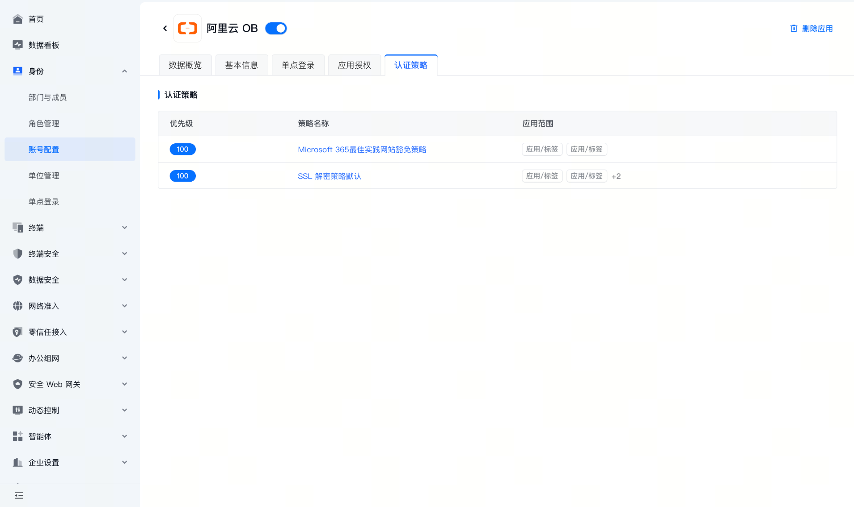This screenshot has width=854, height=507.
Task: Expand the 企业设置 menu section
Action: pos(125,462)
